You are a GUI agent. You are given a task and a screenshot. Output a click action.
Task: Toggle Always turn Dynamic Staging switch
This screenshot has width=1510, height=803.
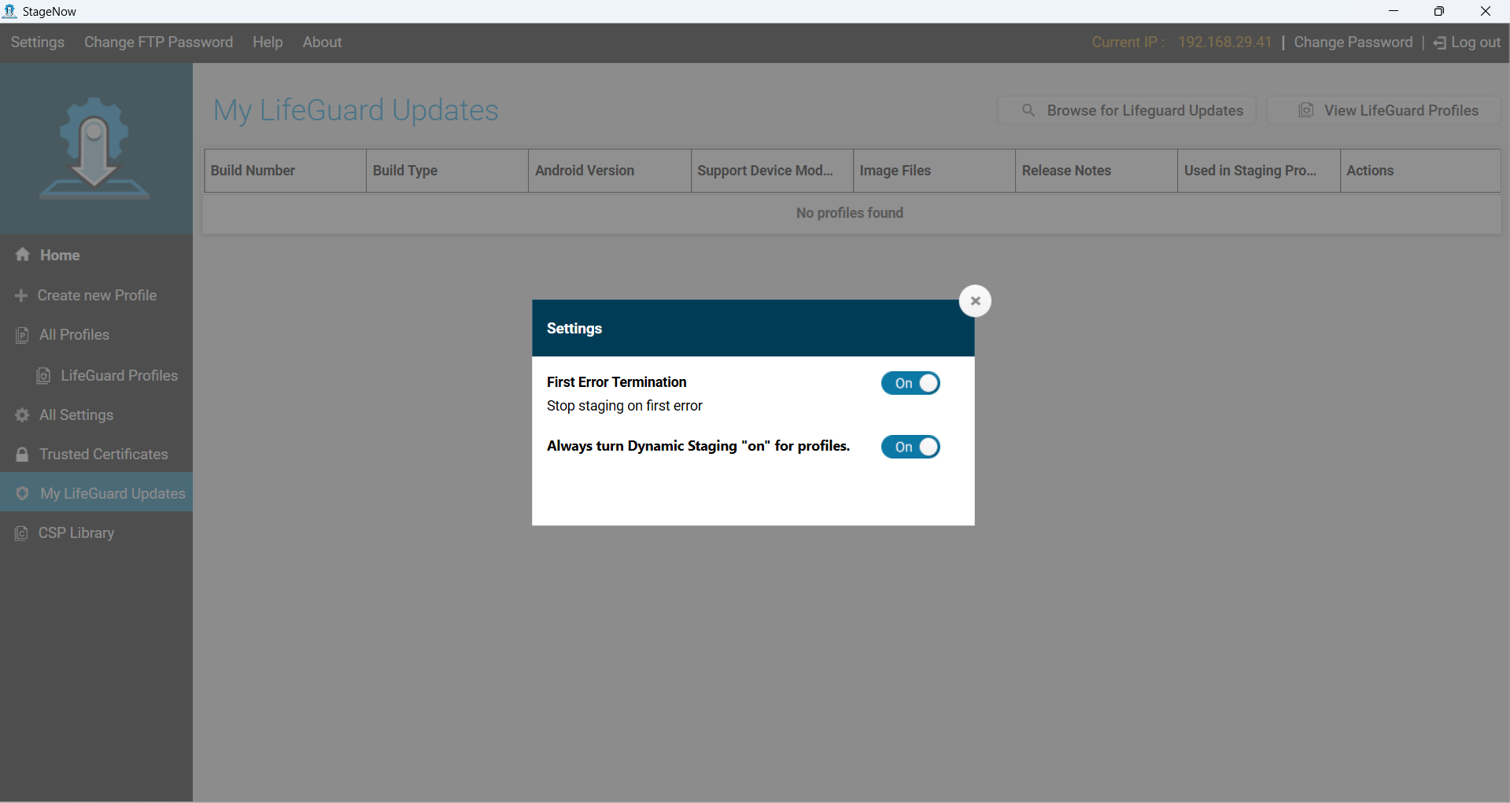click(x=910, y=447)
